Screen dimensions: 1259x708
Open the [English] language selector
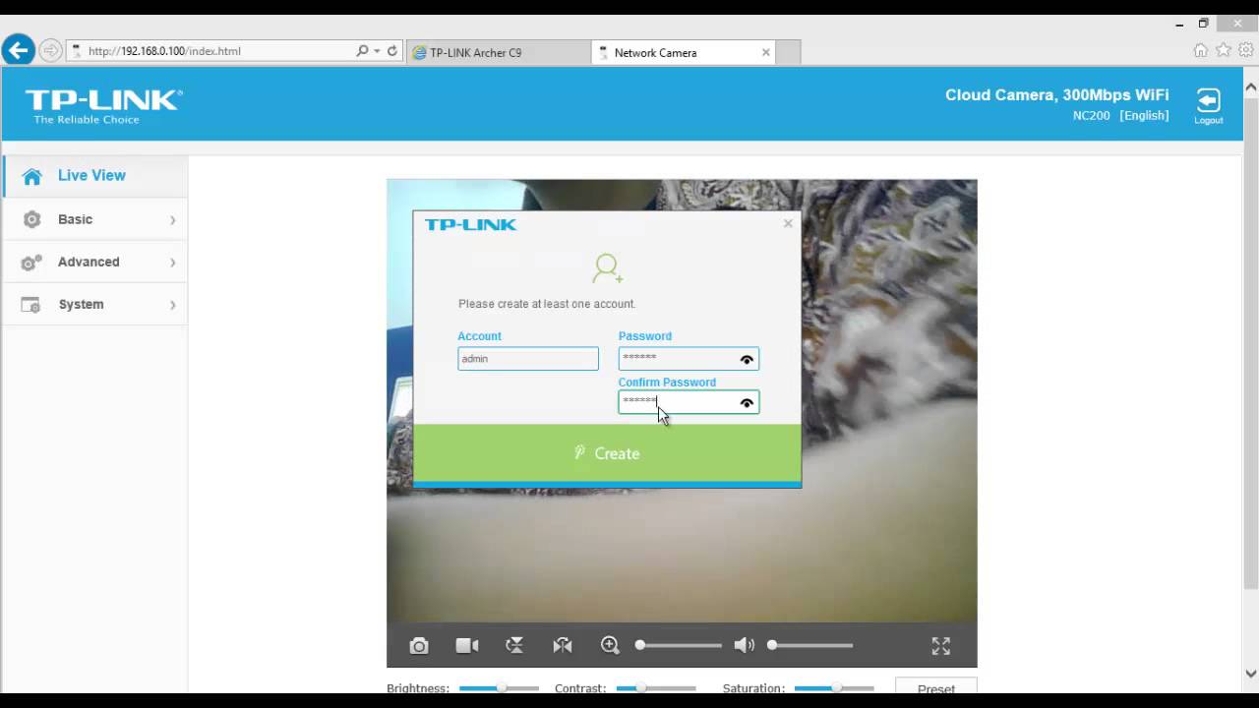(1144, 116)
